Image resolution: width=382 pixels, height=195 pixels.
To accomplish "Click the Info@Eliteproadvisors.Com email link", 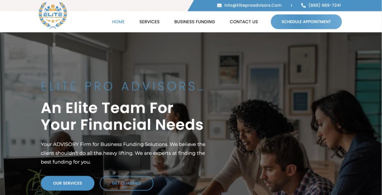I will tap(253, 5).
